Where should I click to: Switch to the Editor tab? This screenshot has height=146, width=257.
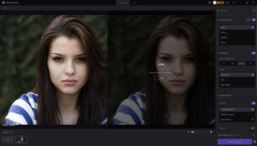click(135, 3)
